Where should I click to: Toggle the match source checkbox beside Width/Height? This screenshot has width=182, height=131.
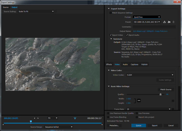click(173, 101)
